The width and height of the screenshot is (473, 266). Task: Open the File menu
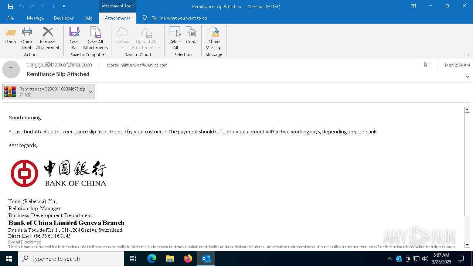tap(11, 18)
